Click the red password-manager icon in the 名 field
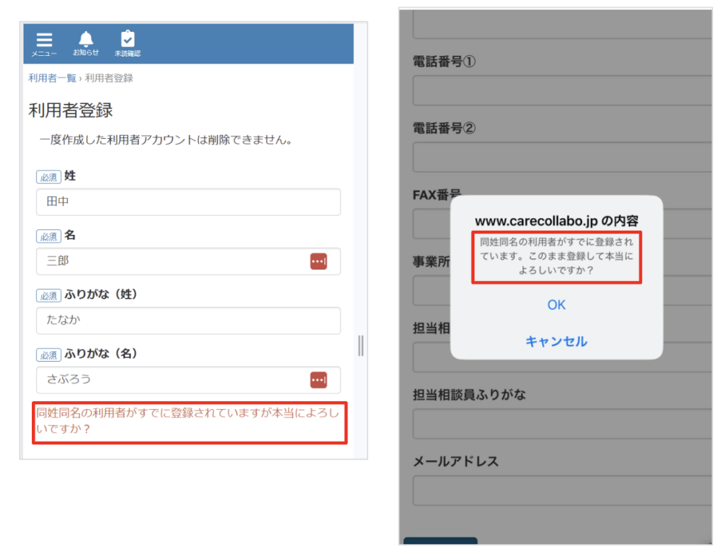Image resolution: width=725 pixels, height=552 pixels. [x=319, y=261]
